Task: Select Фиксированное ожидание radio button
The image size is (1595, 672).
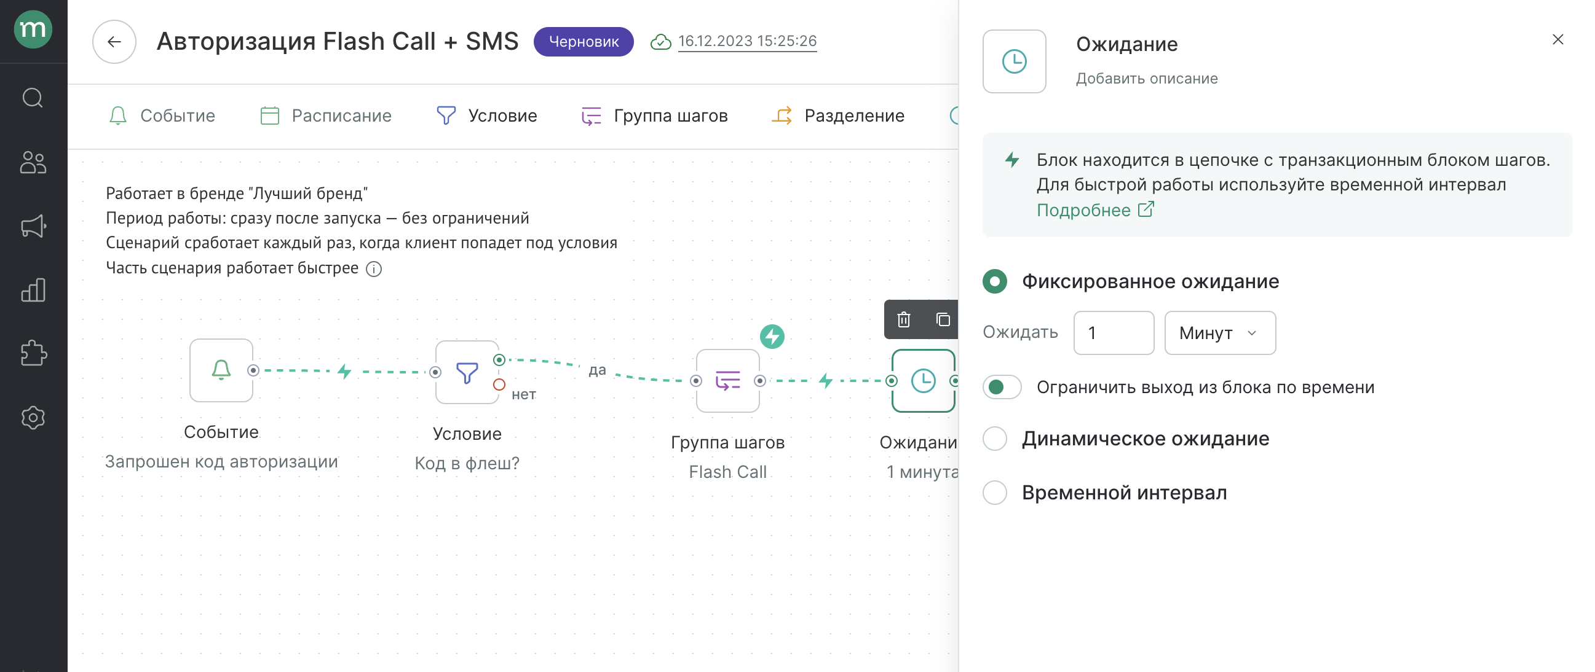Action: (x=995, y=281)
